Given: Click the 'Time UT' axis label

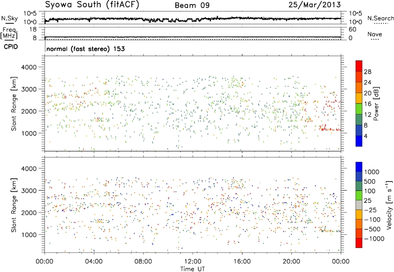Looking at the screenshot, I should [193, 269].
